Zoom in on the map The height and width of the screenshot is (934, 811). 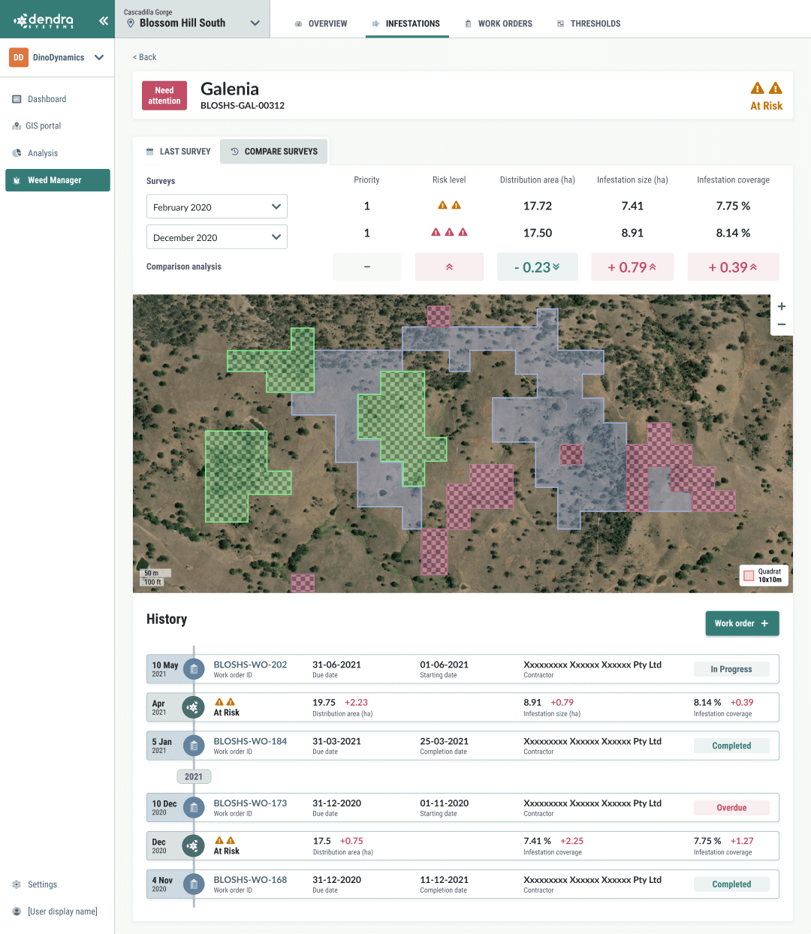[782, 306]
